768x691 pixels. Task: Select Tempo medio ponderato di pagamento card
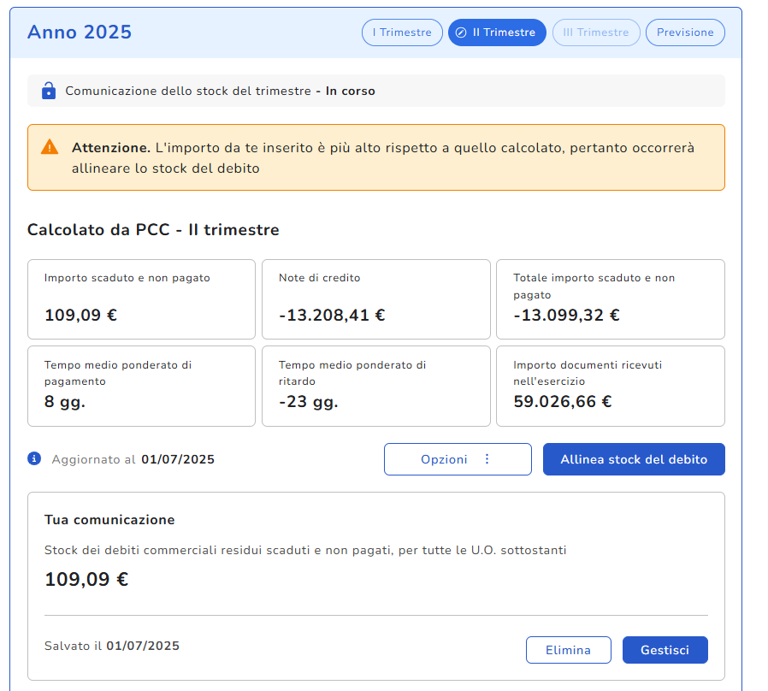click(x=141, y=386)
